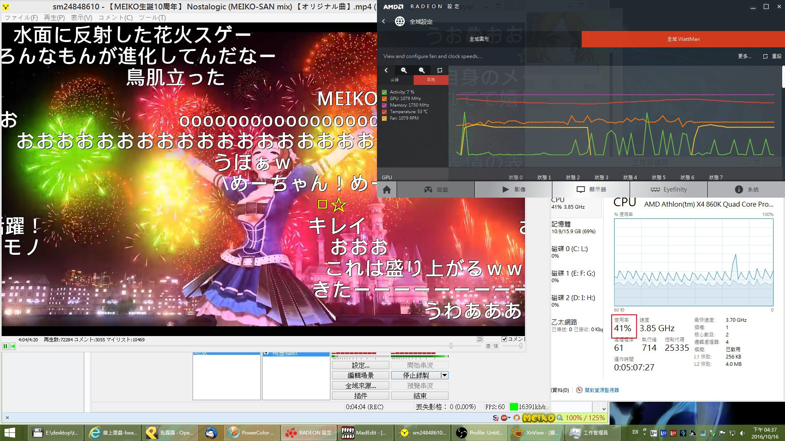Zoom out on the WattMan graph

click(422, 70)
